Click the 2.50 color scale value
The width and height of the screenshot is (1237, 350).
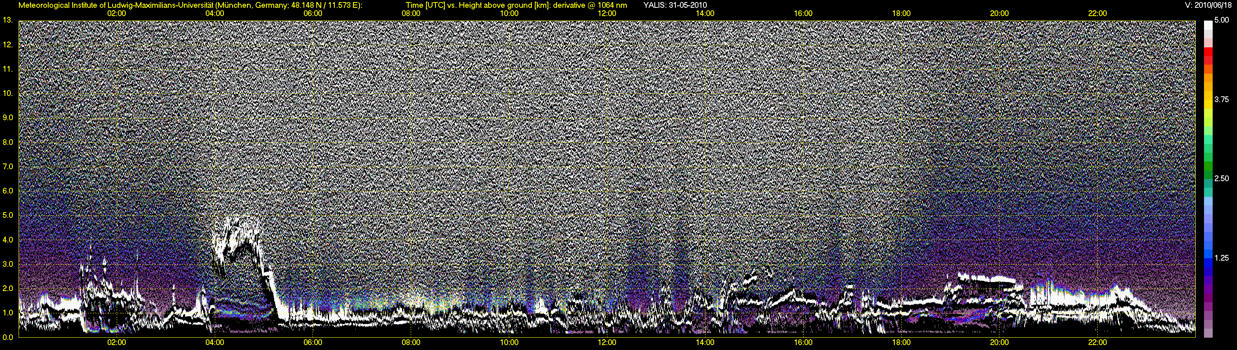pyautogui.click(x=1222, y=179)
